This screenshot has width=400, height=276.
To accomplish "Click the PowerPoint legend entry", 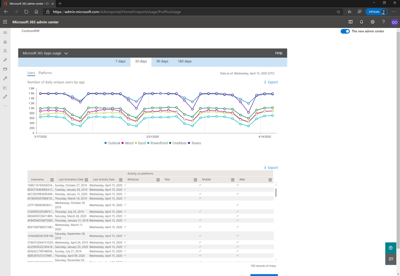I will [x=158, y=143].
